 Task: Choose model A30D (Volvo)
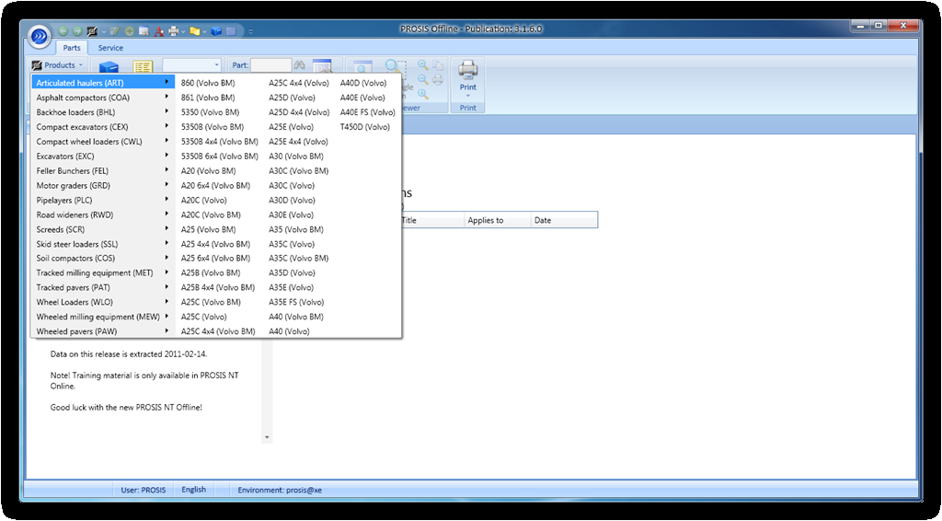292,200
